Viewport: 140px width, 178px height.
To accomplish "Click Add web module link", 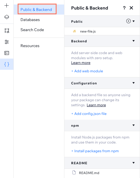I will click(x=87, y=71).
